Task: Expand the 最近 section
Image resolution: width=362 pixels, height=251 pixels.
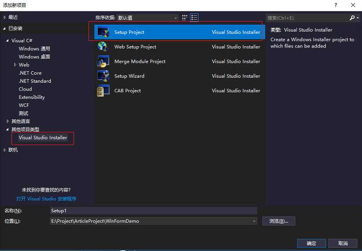Action: pos(4,17)
